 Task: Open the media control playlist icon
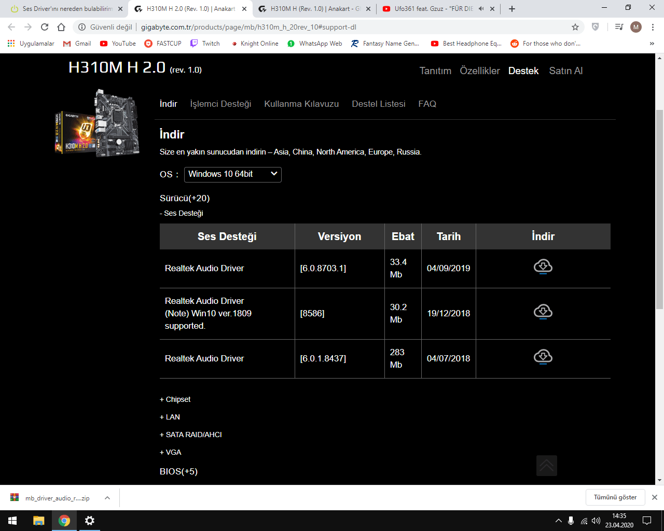tap(619, 27)
